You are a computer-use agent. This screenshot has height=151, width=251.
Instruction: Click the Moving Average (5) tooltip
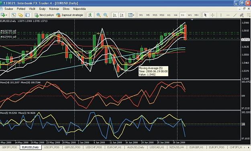pos(153,71)
